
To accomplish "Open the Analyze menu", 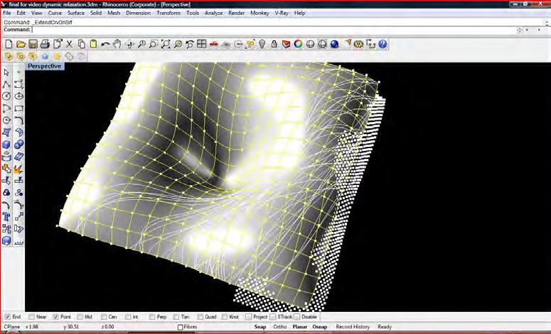I will point(214,13).
